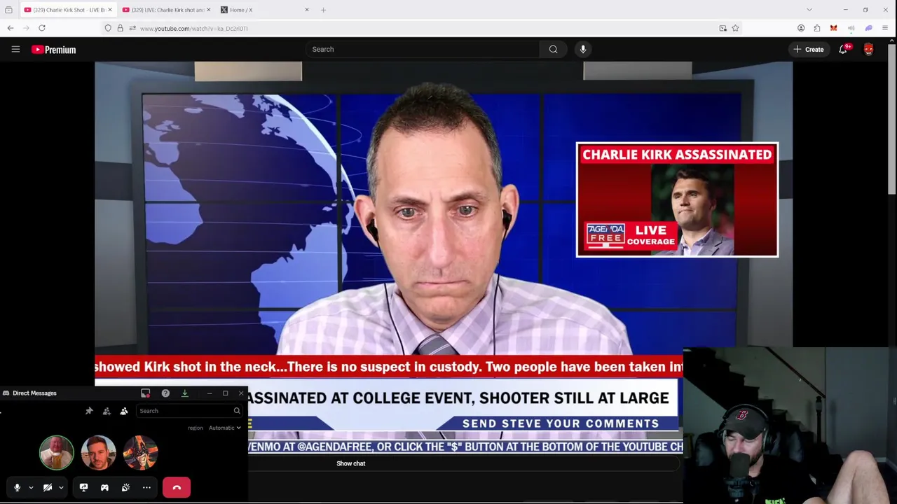Close the second 'LIVE: Charlie Kirk' tab

coord(208,10)
